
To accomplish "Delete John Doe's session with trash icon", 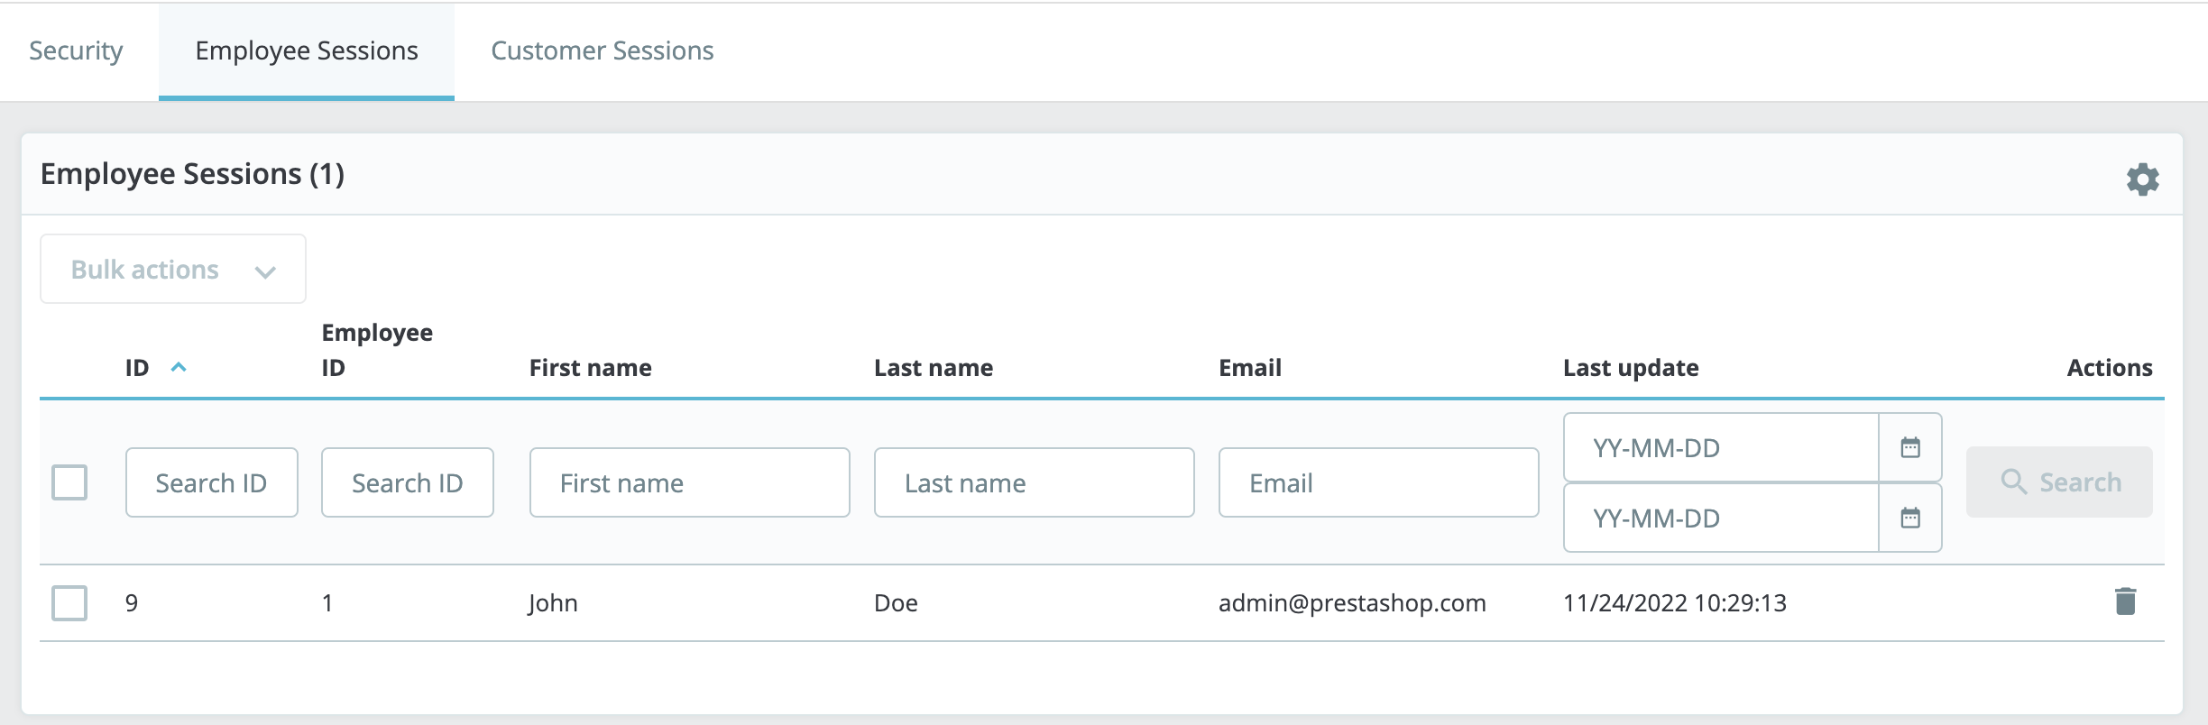I will (x=2125, y=601).
